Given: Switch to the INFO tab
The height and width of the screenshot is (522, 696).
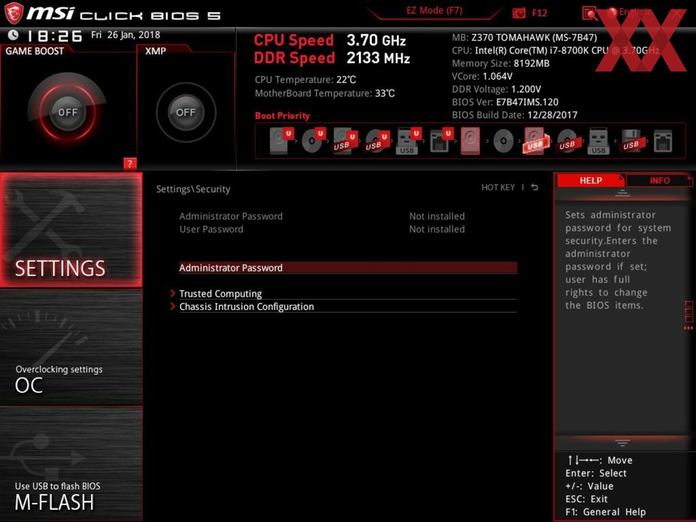Looking at the screenshot, I should [660, 181].
